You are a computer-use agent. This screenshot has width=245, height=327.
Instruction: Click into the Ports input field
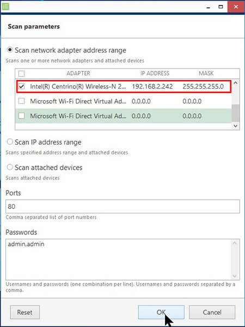pos(122,206)
